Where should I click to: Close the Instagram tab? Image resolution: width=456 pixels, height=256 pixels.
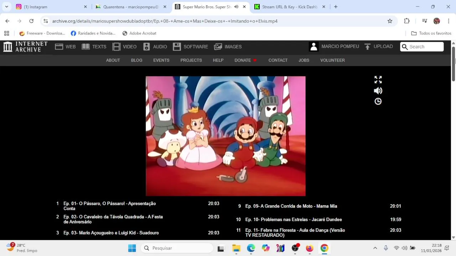pyautogui.click(x=85, y=7)
